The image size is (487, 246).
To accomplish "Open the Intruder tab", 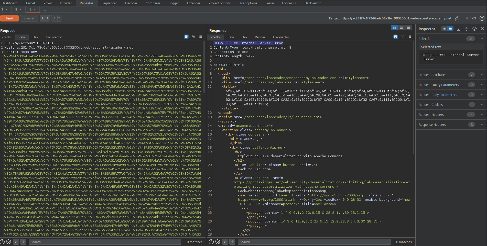I will tap(66, 3).
